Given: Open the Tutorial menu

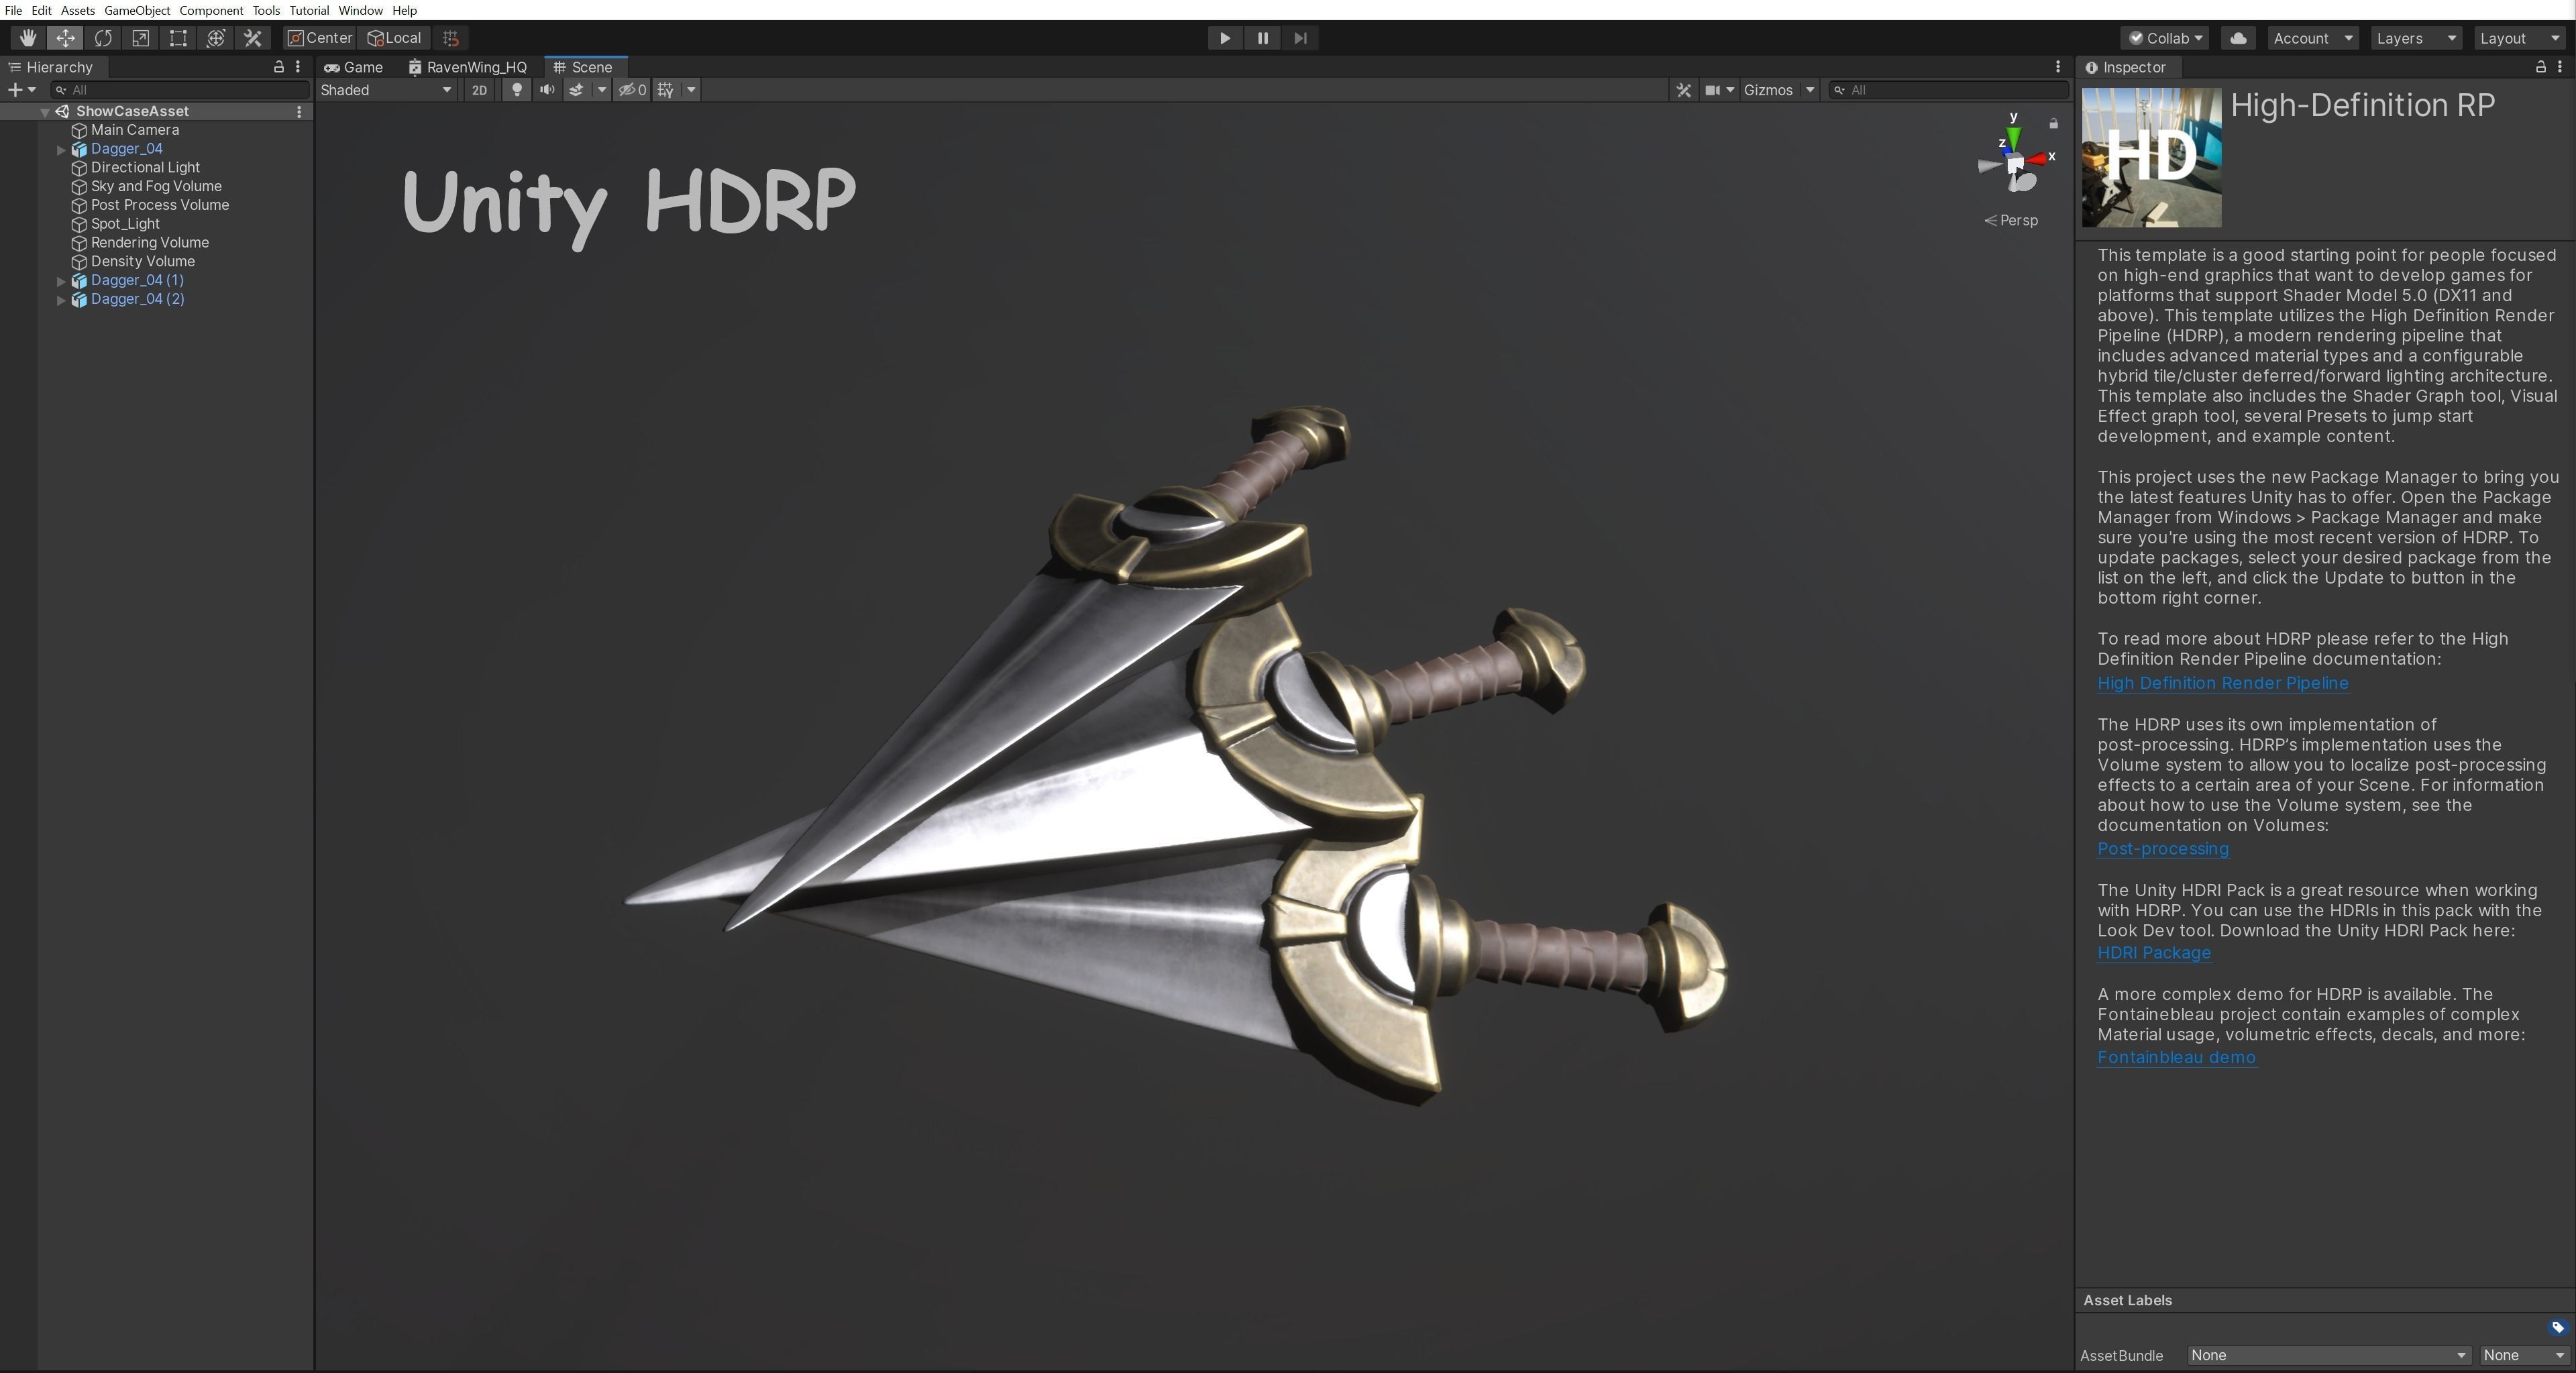Looking at the screenshot, I should pos(309,10).
